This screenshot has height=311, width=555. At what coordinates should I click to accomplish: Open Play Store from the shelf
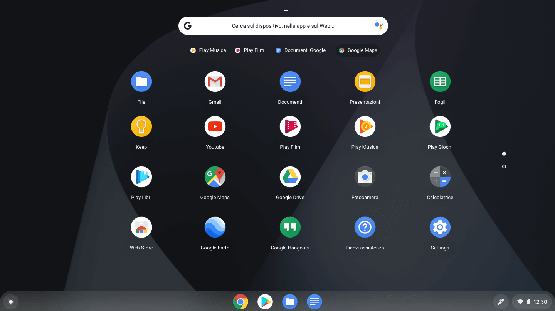[265, 302]
